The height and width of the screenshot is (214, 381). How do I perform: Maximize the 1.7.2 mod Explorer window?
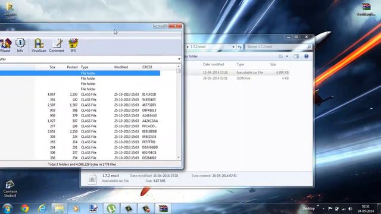[x=296, y=37]
